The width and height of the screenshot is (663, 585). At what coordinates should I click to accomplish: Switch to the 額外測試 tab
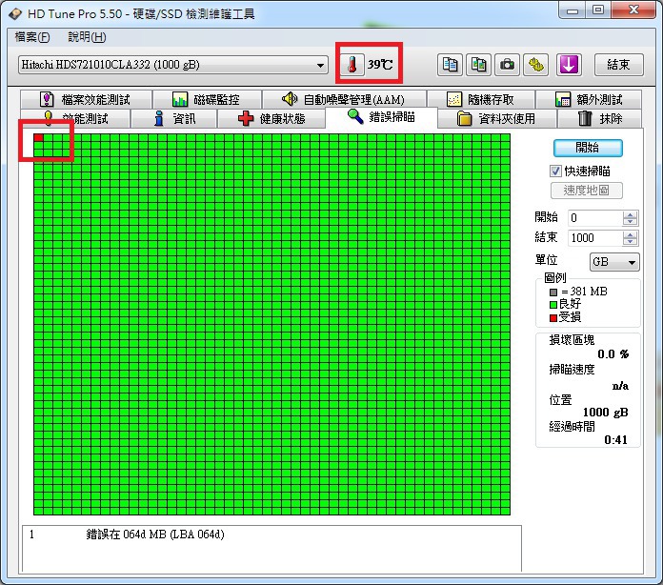[589, 99]
